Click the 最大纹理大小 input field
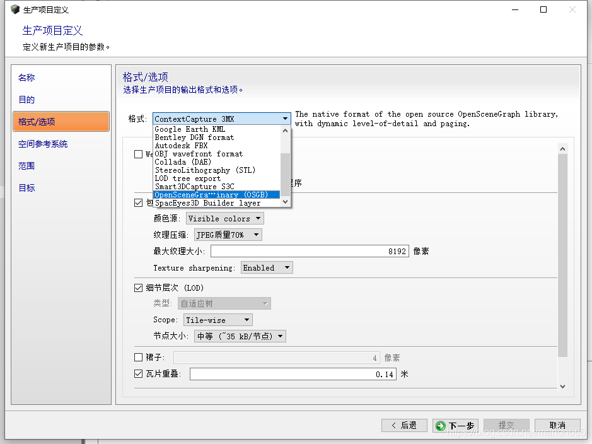This screenshot has width=592, height=444. click(x=310, y=252)
